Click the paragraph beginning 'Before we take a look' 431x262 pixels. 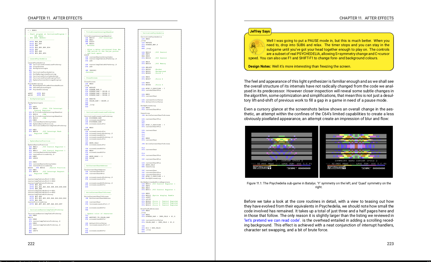319,216
